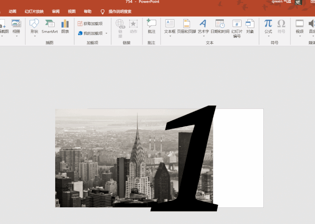Insert a SmartArt graphic
315x224 pixels.
[x=49, y=26]
